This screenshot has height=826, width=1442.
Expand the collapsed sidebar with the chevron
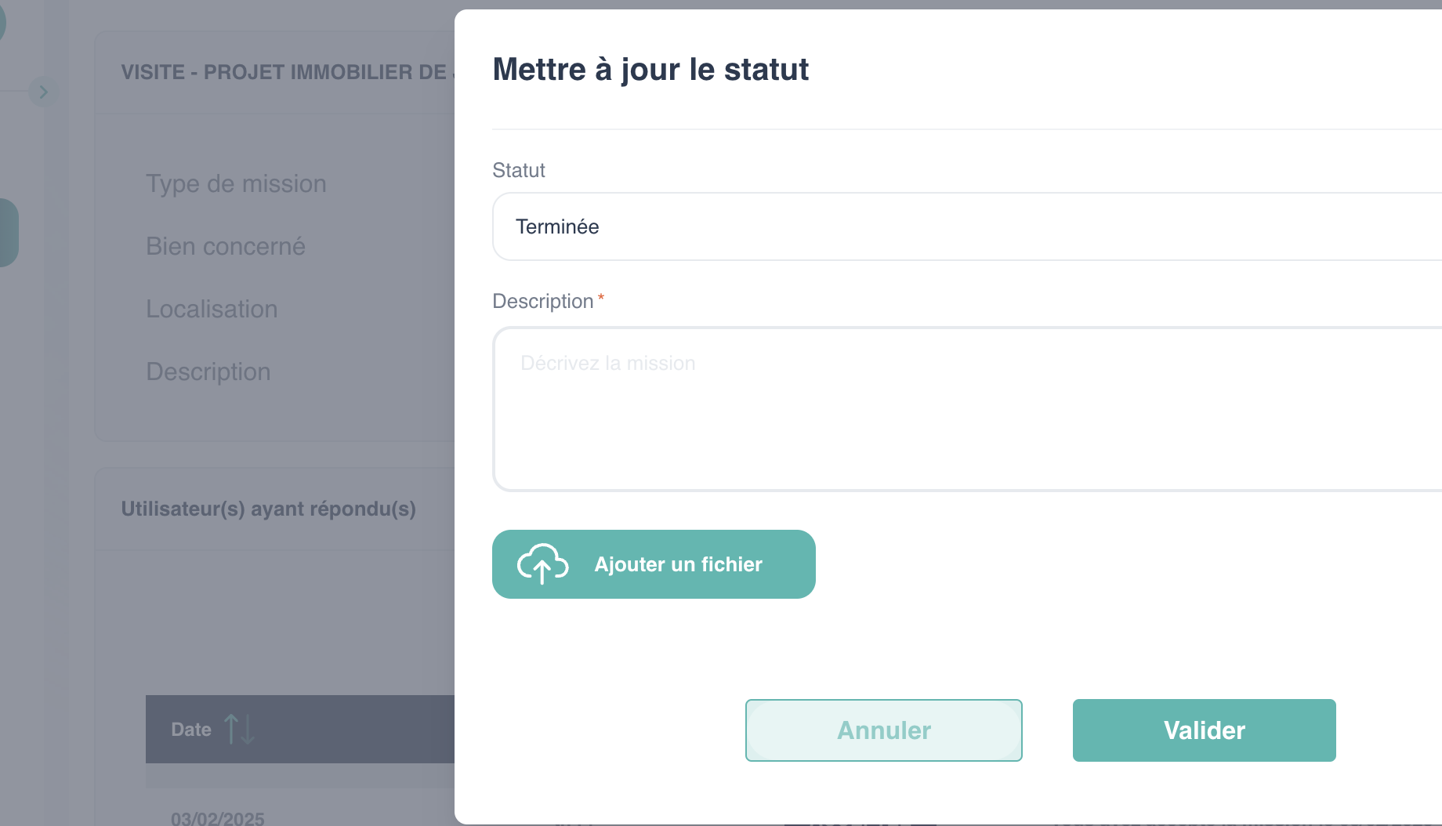point(43,92)
